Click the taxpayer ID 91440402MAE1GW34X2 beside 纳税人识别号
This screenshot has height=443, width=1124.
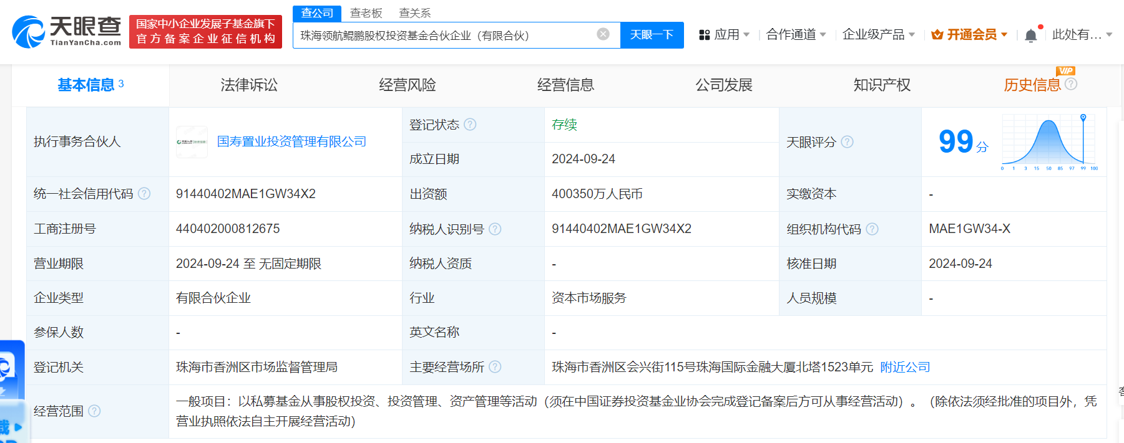(x=622, y=229)
